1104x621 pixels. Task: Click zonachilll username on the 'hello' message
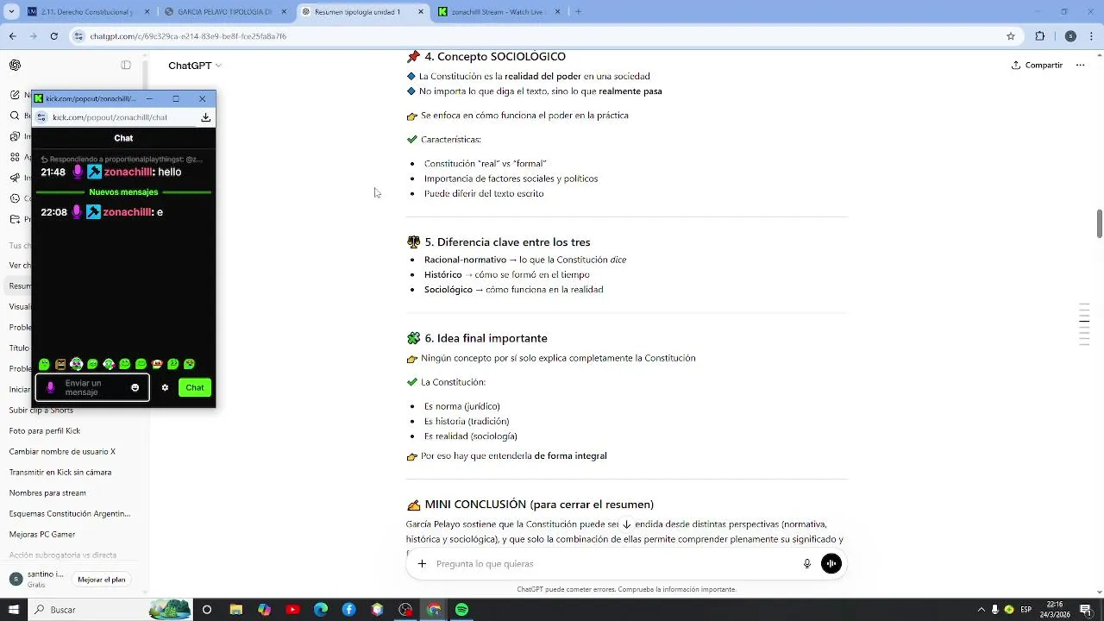[x=128, y=172]
